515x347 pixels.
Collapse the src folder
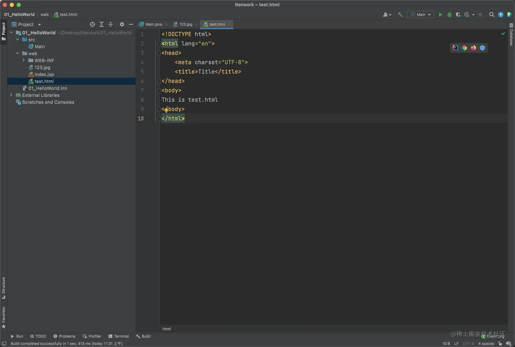click(18, 40)
